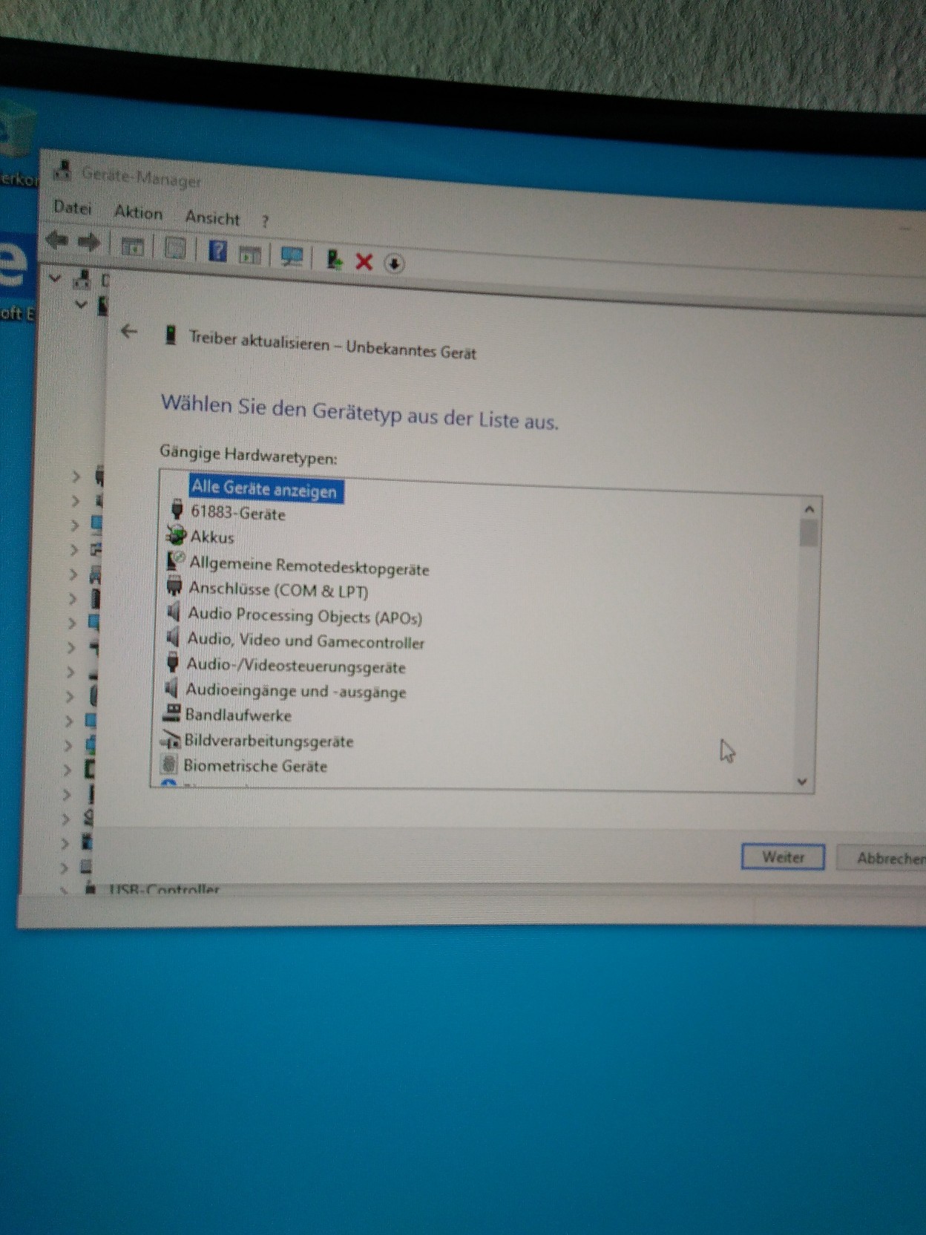The image size is (926, 1235).
Task: Toggle the console tree toolbar icon
Action: coord(132,246)
